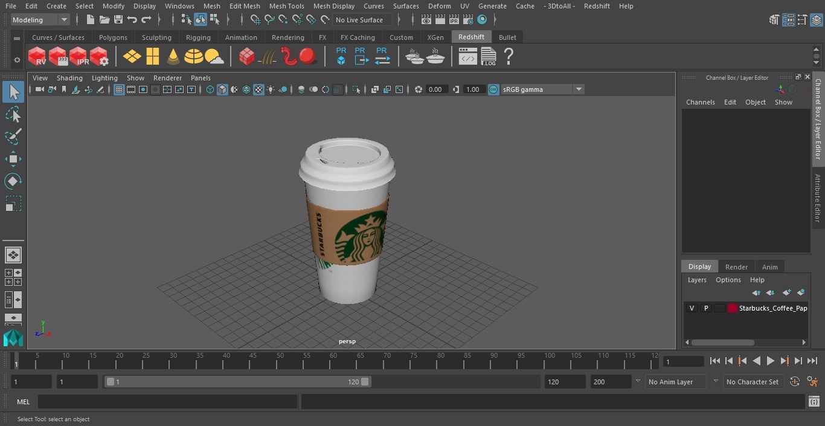Open the shelf options gear menu
Image resolution: width=825 pixels, height=426 pixels.
tap(17, 60)
